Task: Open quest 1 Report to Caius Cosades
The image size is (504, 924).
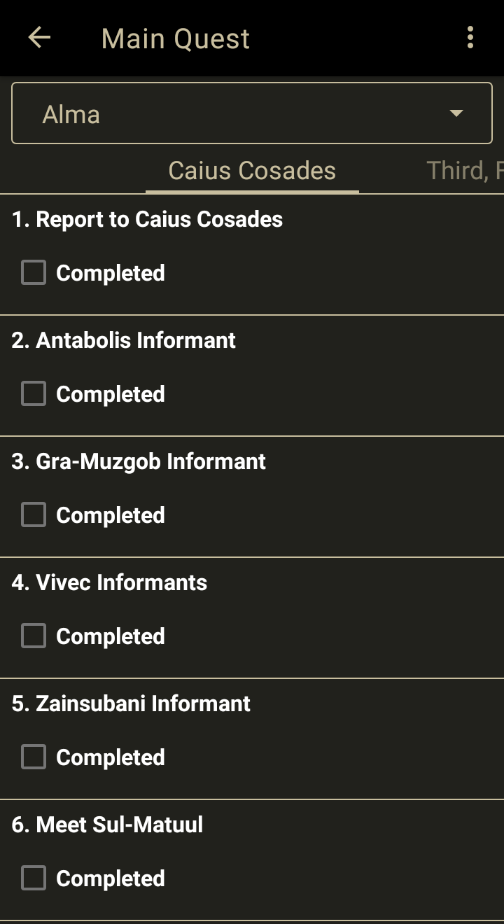Action: click(147, 219)
